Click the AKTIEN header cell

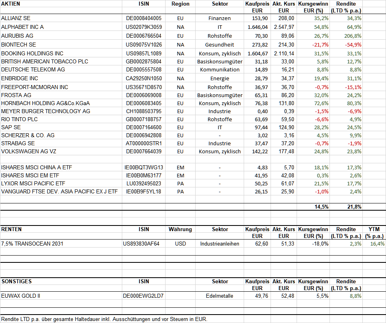(61, 4)
